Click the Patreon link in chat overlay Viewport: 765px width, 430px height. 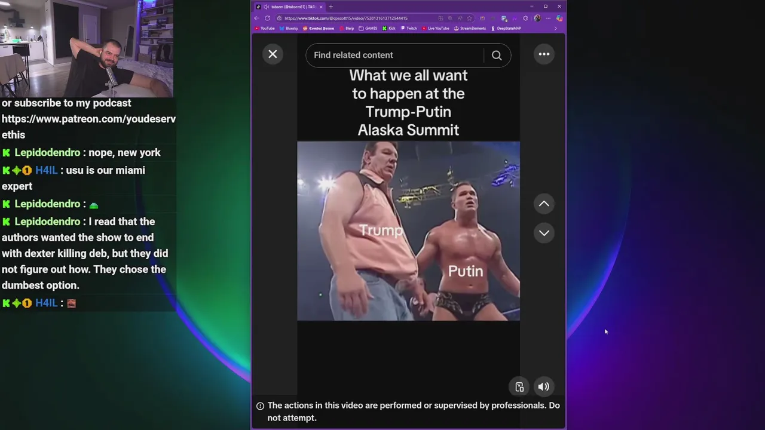[x=88, y=127]
